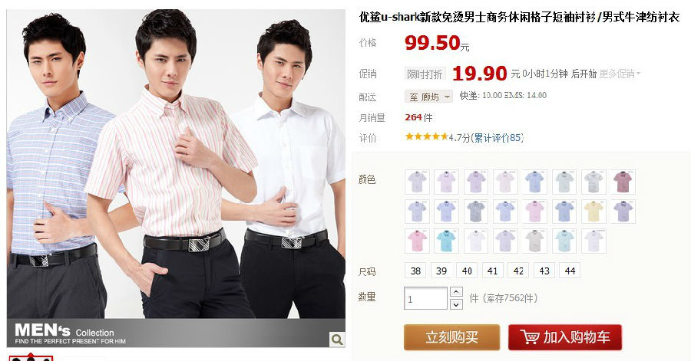Pick the pink shirt in third row
The width and height of the screenshot is (691, 361).
click(417, 241)
